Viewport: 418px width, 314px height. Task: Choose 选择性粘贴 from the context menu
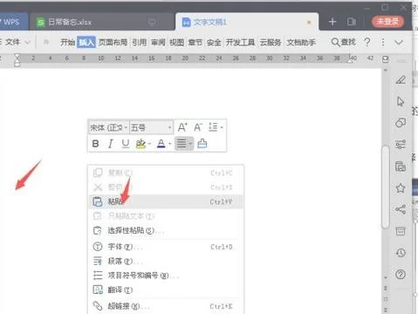[x=166, y=230]
